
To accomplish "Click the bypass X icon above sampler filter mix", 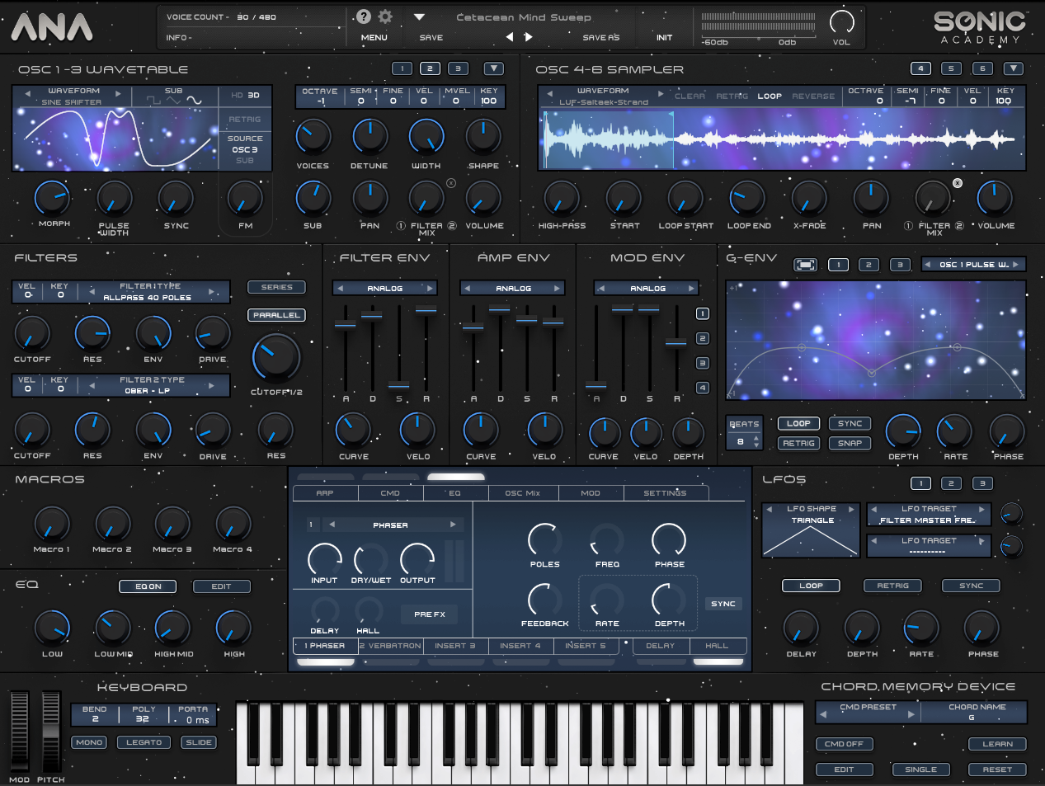I will tap(957, 183).
